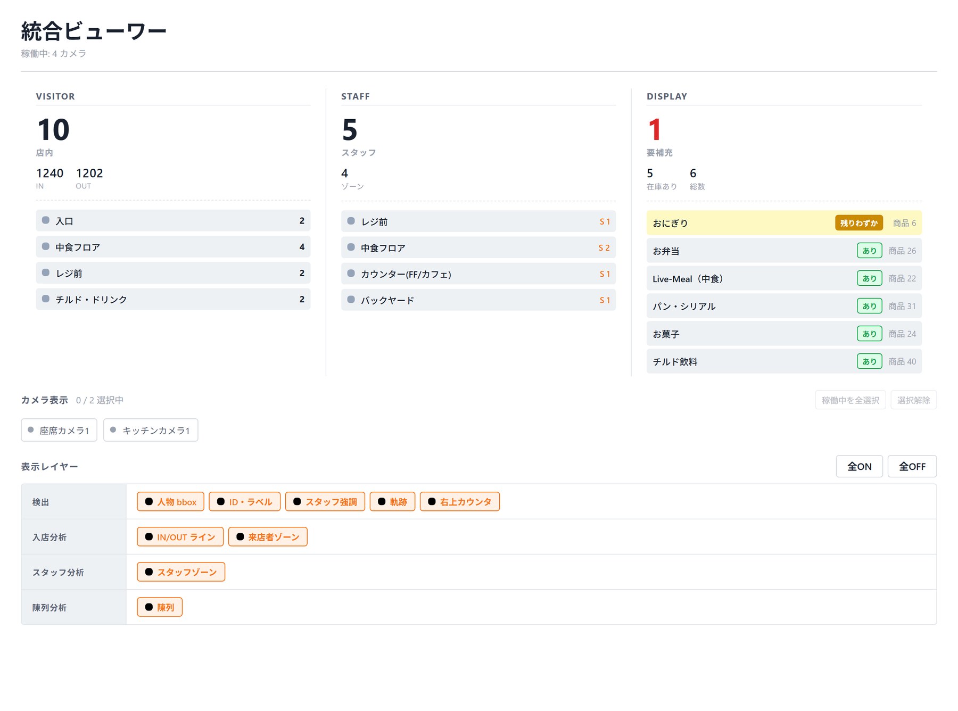Select the 座席カメラ1 camera chip

point(59,430)
